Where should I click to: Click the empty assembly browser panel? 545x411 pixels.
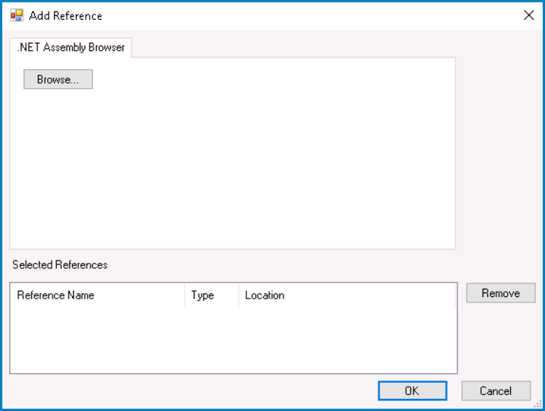pyautogui.click(x=232, y=167)
